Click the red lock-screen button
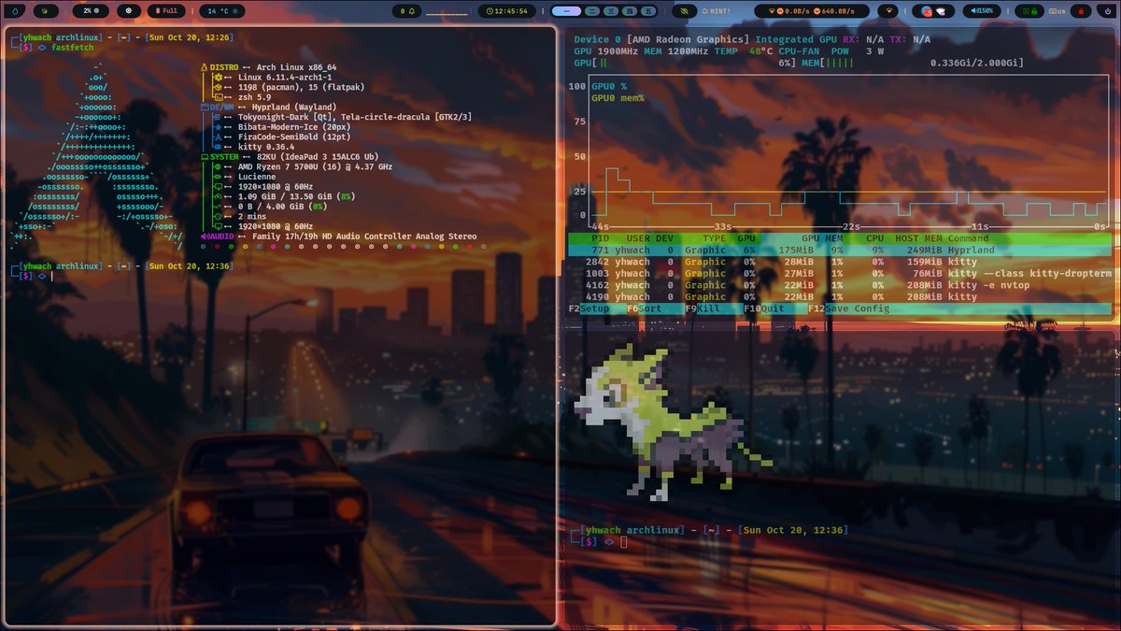The width and height of the screenshot is (1121, 631). (x=1081, y=10)
